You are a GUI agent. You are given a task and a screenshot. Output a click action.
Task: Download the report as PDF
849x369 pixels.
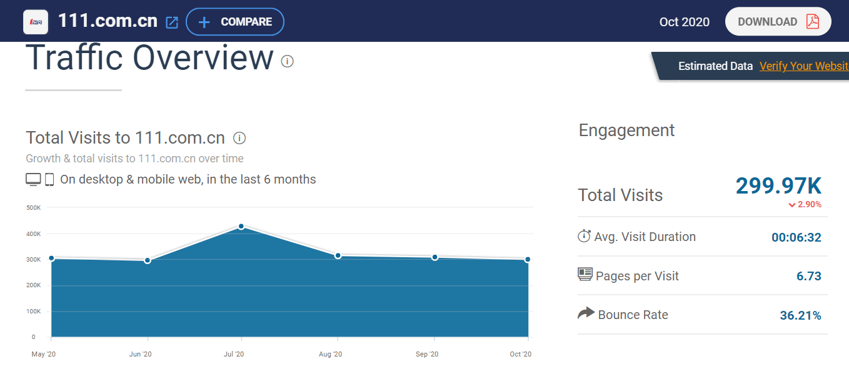pyautogui.click(x=778, y=22)
